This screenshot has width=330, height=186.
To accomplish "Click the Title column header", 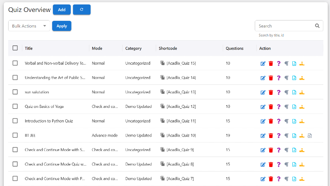I will (29, 48).
